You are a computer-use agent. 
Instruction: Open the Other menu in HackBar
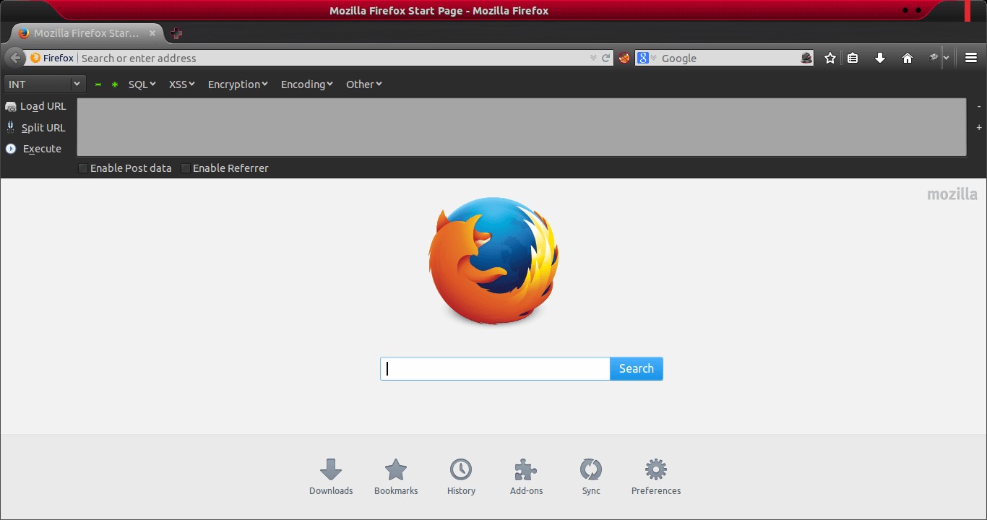(363, 84)
